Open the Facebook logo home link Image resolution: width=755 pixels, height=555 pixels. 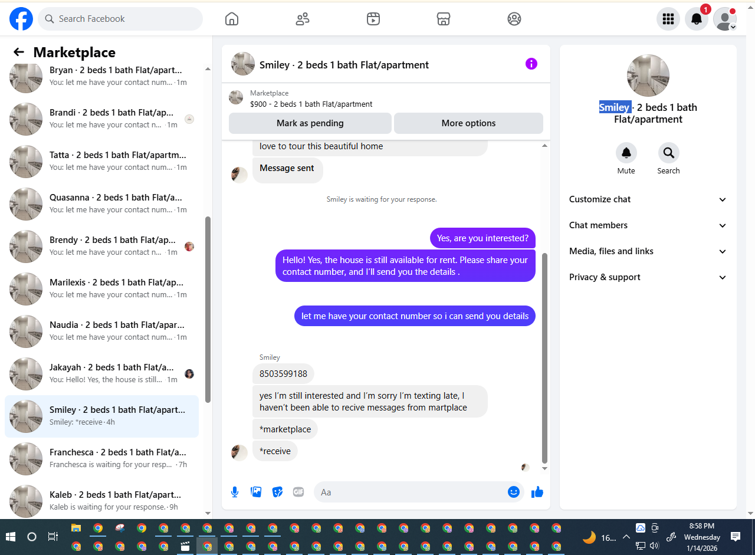[21, 19]
